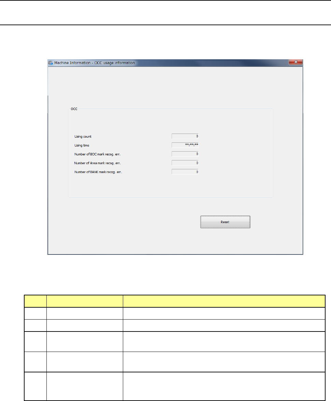Select the BOC mark recog. err. field
The width and height of the screenshot is (331, 401).
[x=185, y=154]
